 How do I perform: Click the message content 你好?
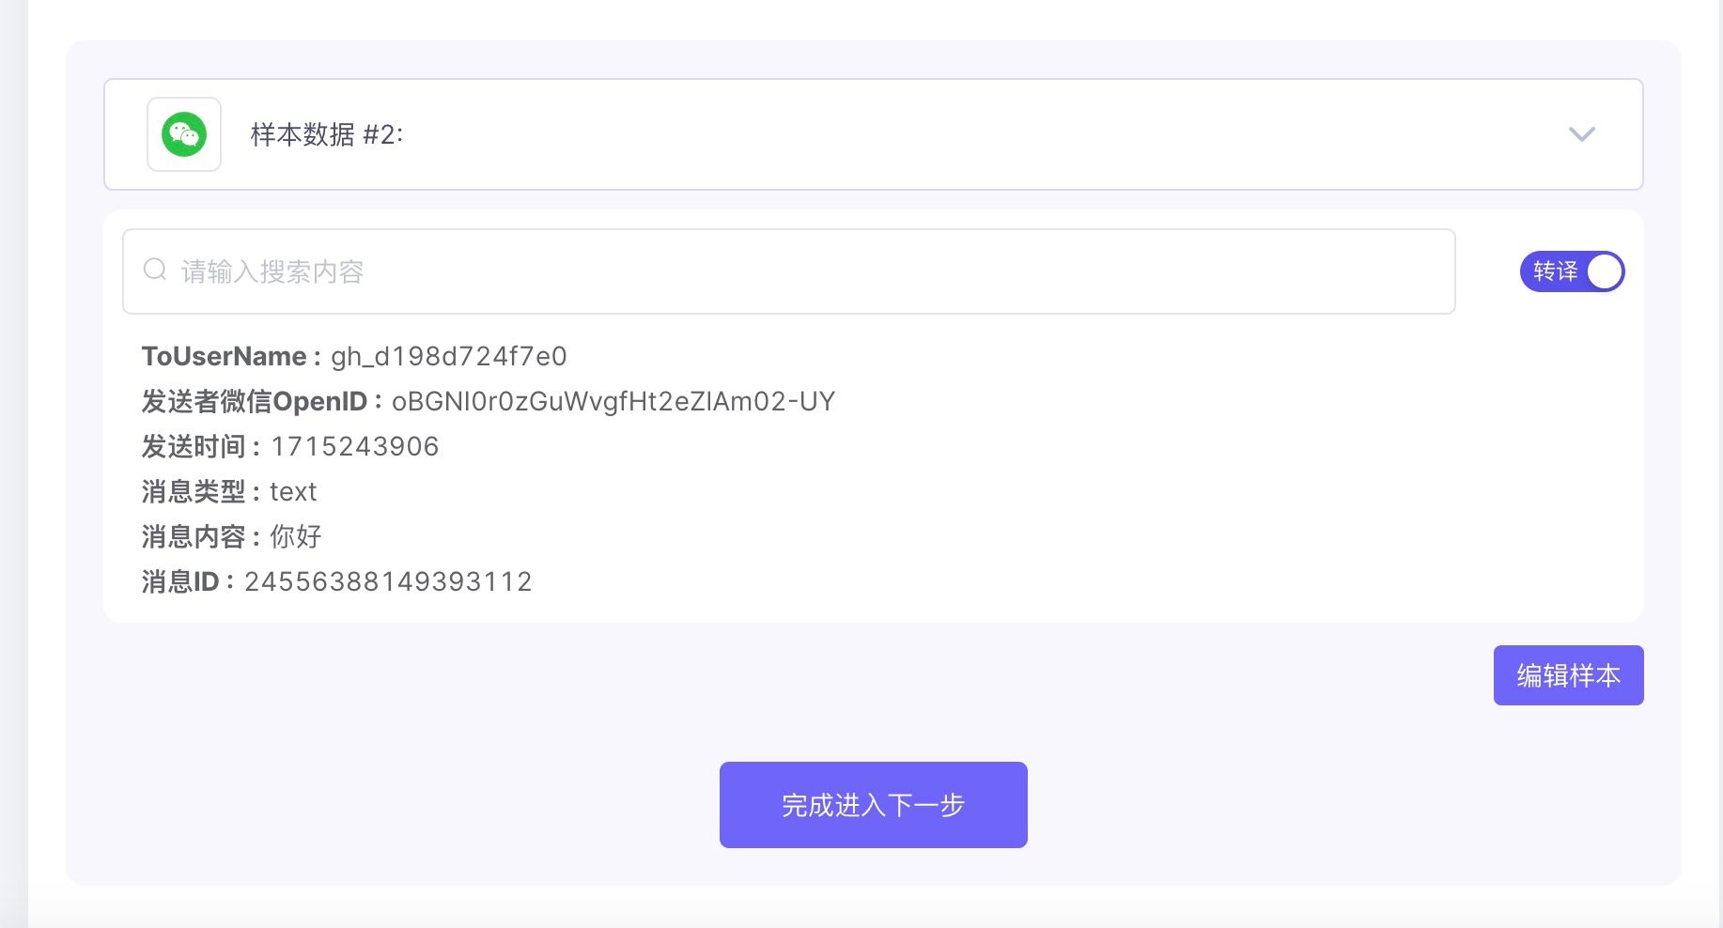[x=296, y=536]
